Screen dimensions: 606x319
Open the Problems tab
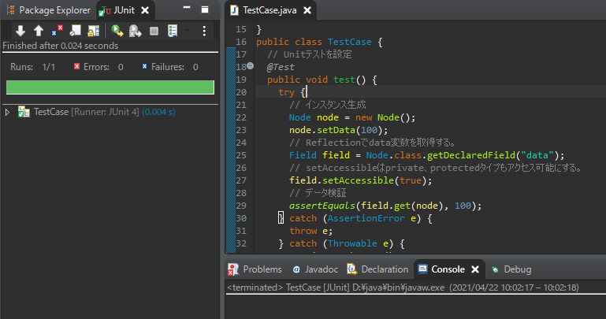(255, 269)
